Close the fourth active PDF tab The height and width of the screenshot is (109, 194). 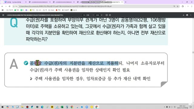point(122,2)
